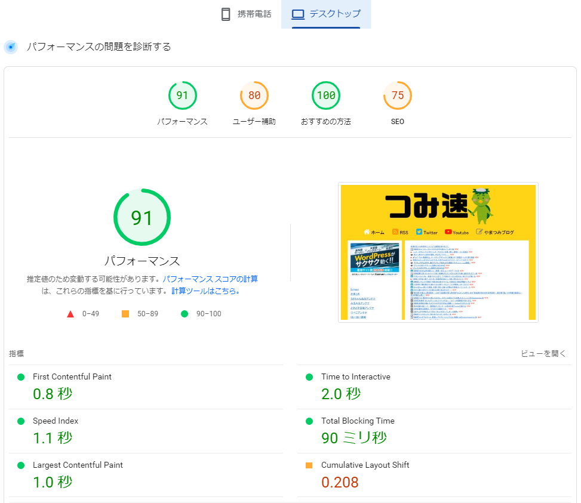Image resolution: width=581 pixels, height=503 pixels.
Task: Click the Time to Interactive metric label
Action: pos(356,377)
